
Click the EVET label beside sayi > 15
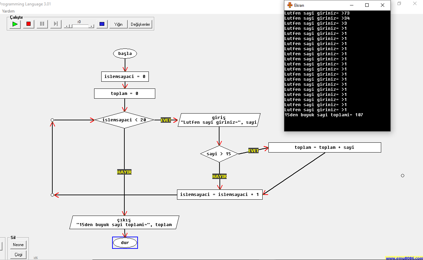[x=253, y=151]
